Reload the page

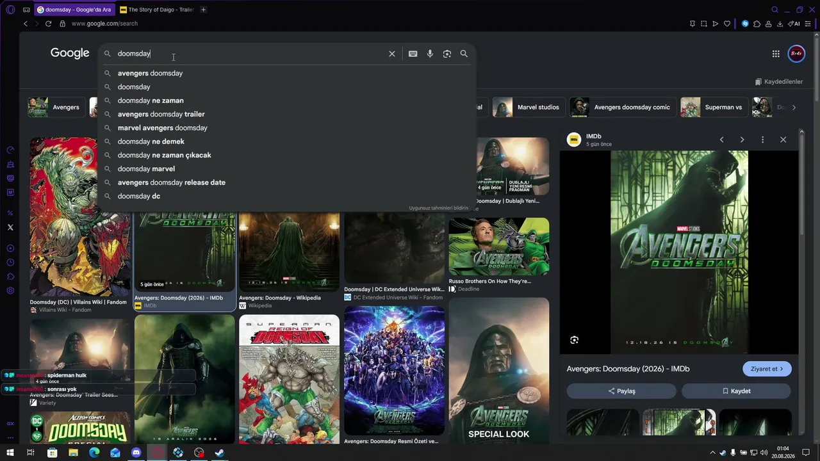click(x=48, y=24)
